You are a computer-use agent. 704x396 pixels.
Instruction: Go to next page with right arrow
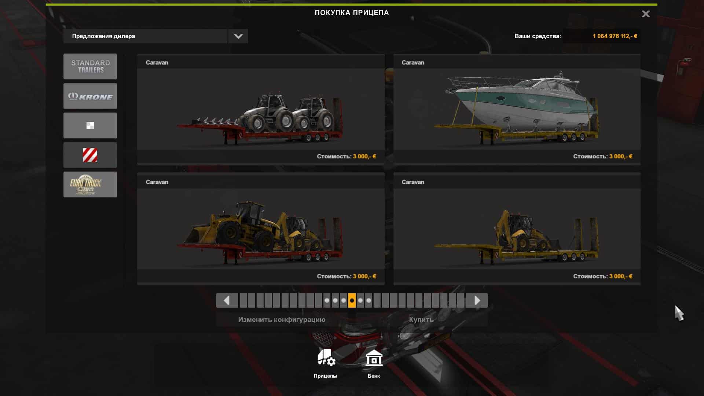tap(477, 301)
